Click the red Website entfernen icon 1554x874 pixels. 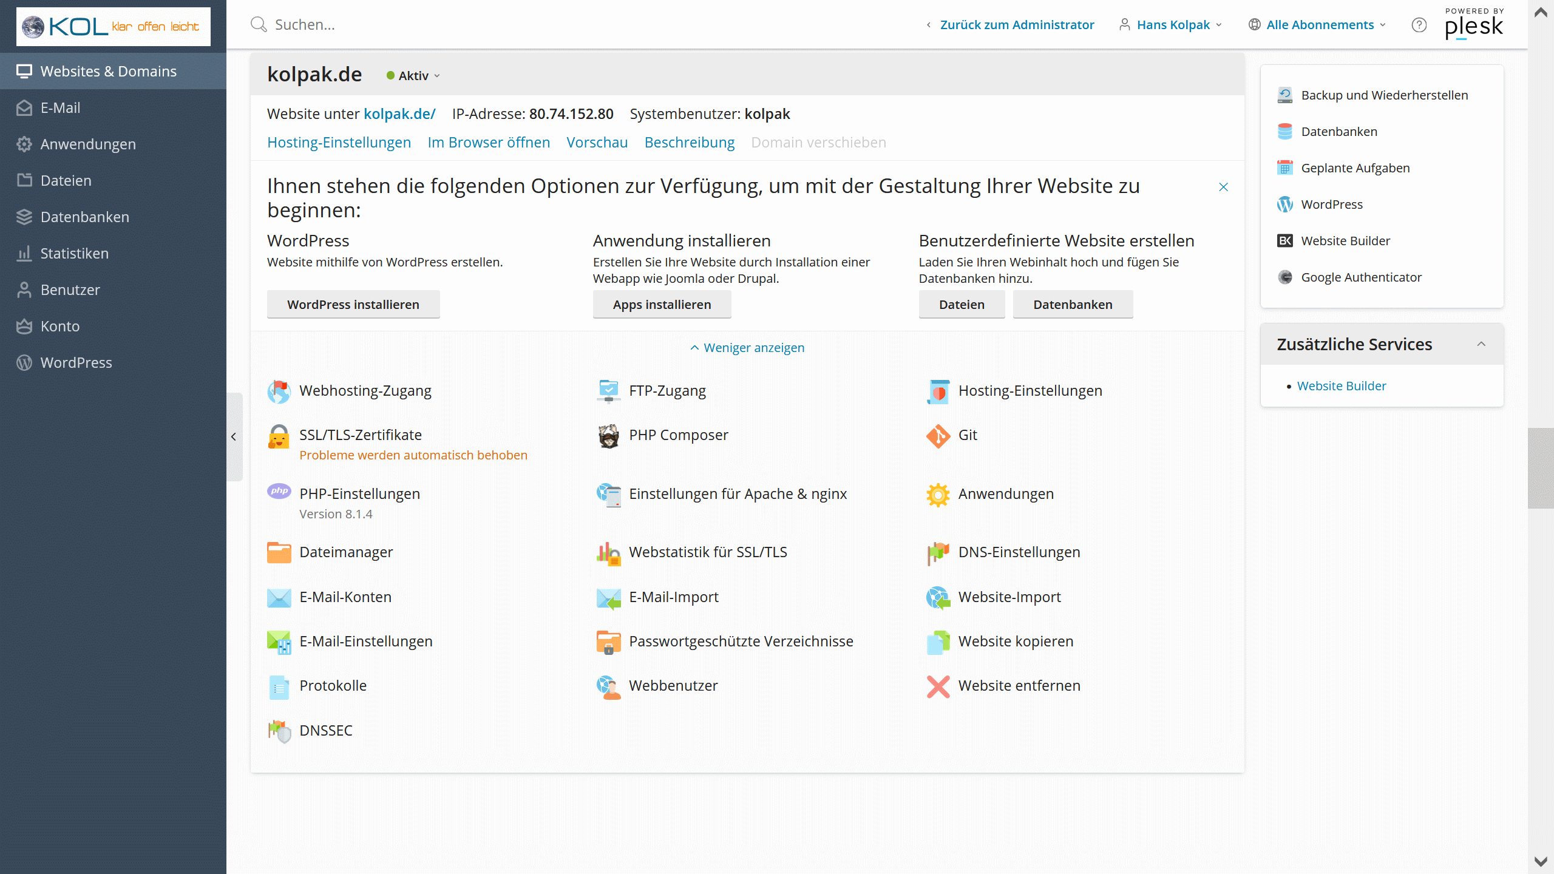coord(938,686)
